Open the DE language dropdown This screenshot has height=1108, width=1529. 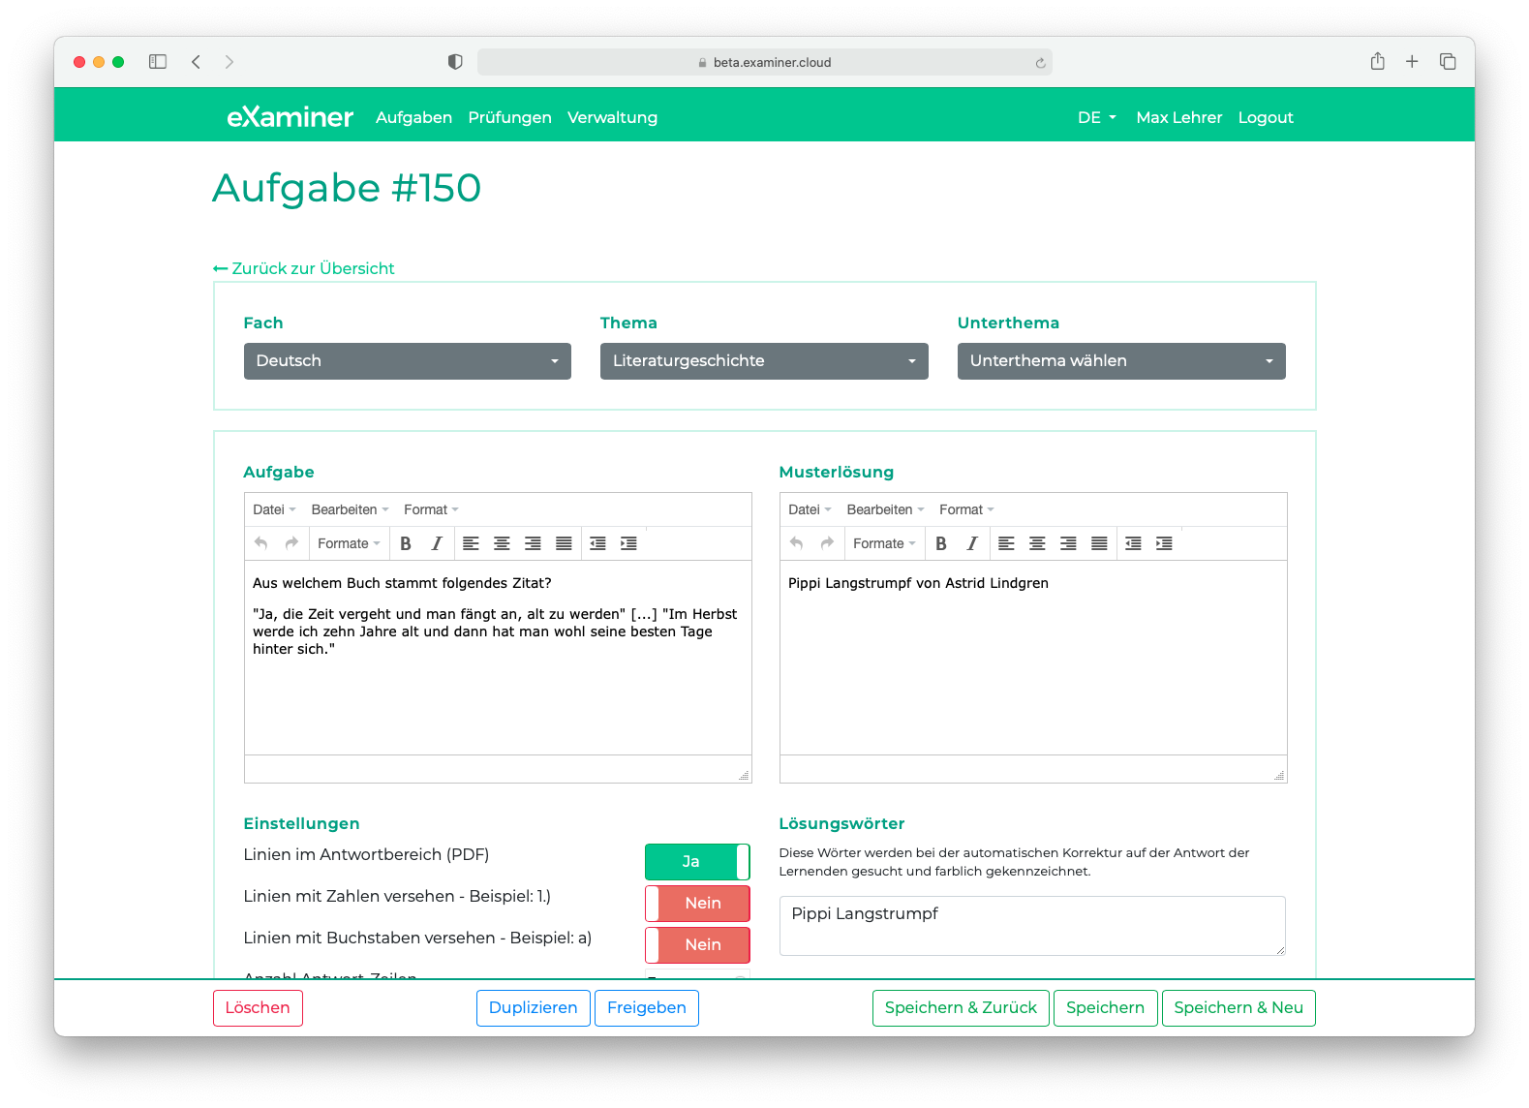1097,117
